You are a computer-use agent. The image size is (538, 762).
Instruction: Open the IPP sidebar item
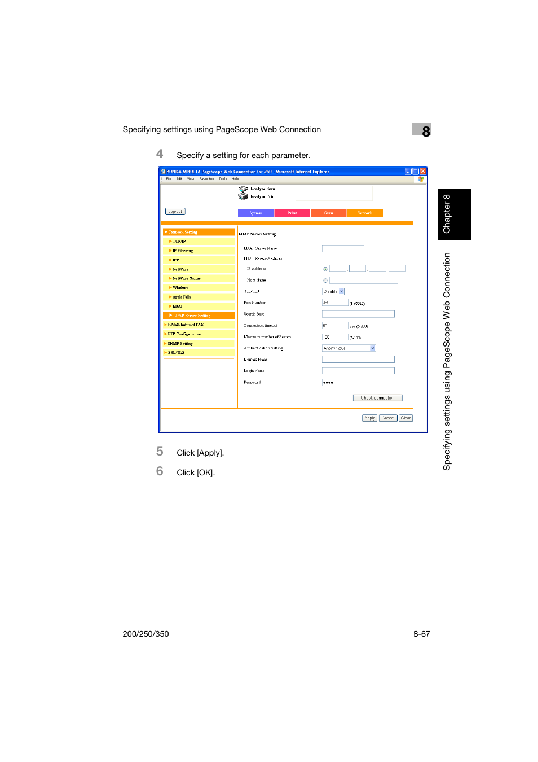coord(199,260)
